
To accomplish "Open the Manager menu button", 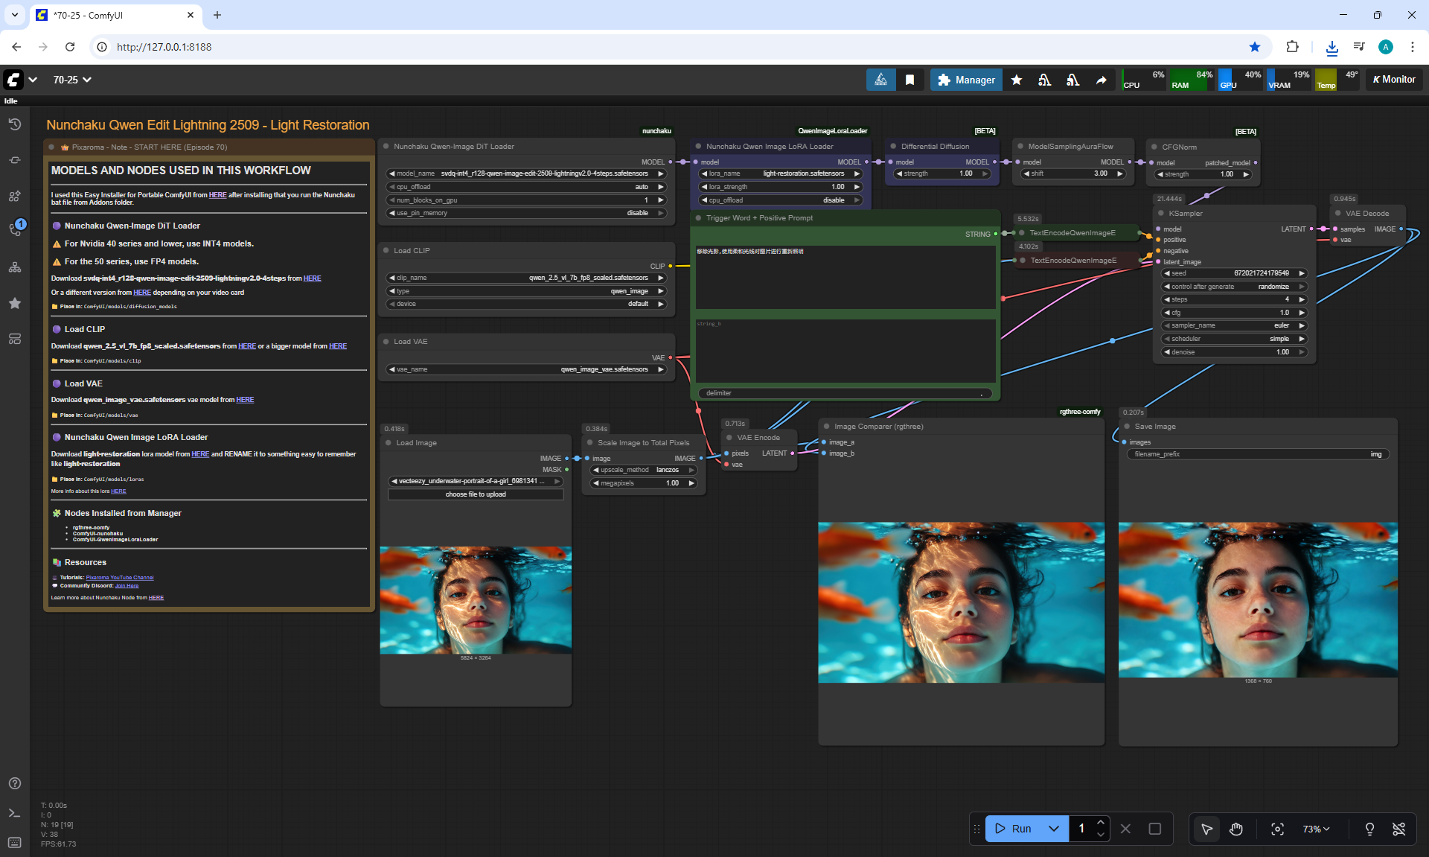I will [x=966, y=80].
